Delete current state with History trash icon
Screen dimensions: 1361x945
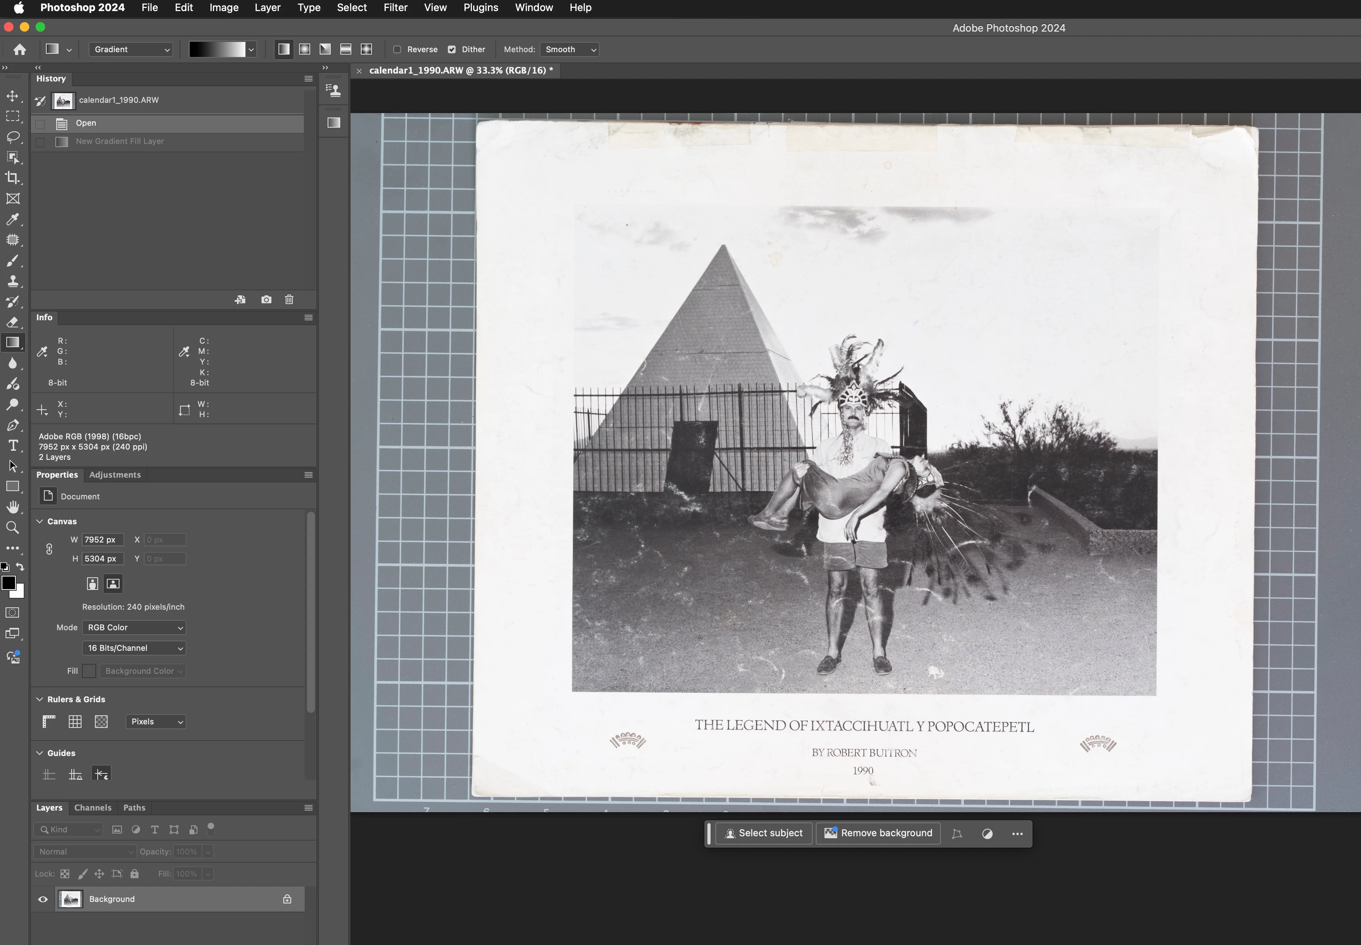pos(289,300)
